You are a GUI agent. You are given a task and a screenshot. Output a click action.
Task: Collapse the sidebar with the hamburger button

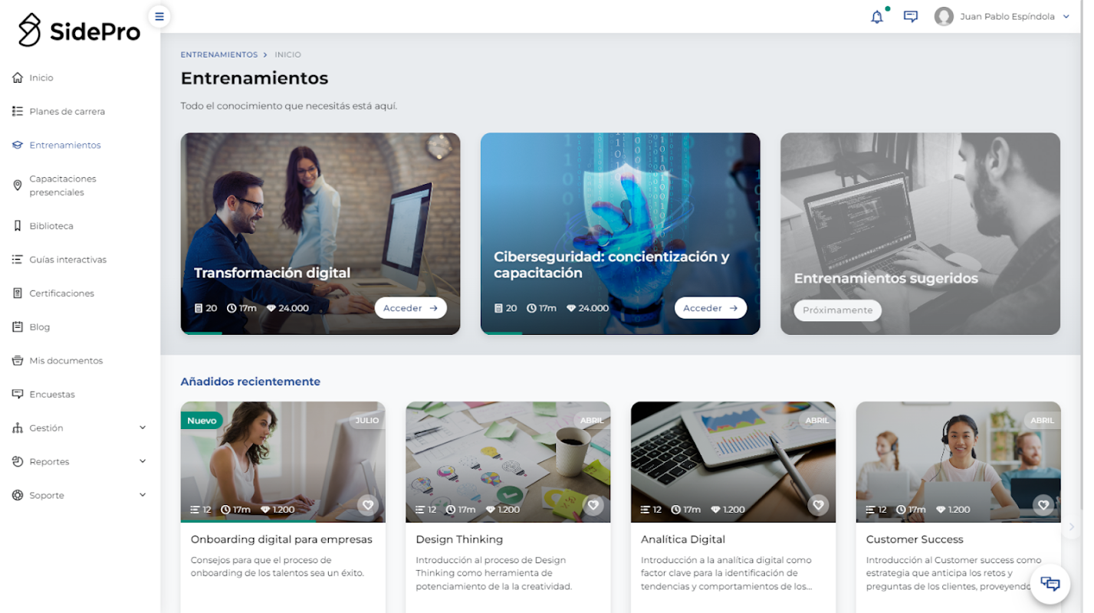pyautogui.click(x=159, y=16)
